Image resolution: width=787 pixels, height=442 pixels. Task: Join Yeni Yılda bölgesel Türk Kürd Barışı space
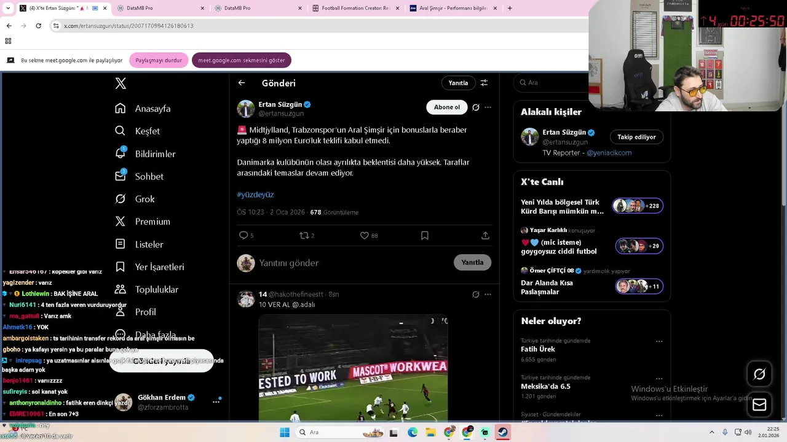tap(591, 206)
